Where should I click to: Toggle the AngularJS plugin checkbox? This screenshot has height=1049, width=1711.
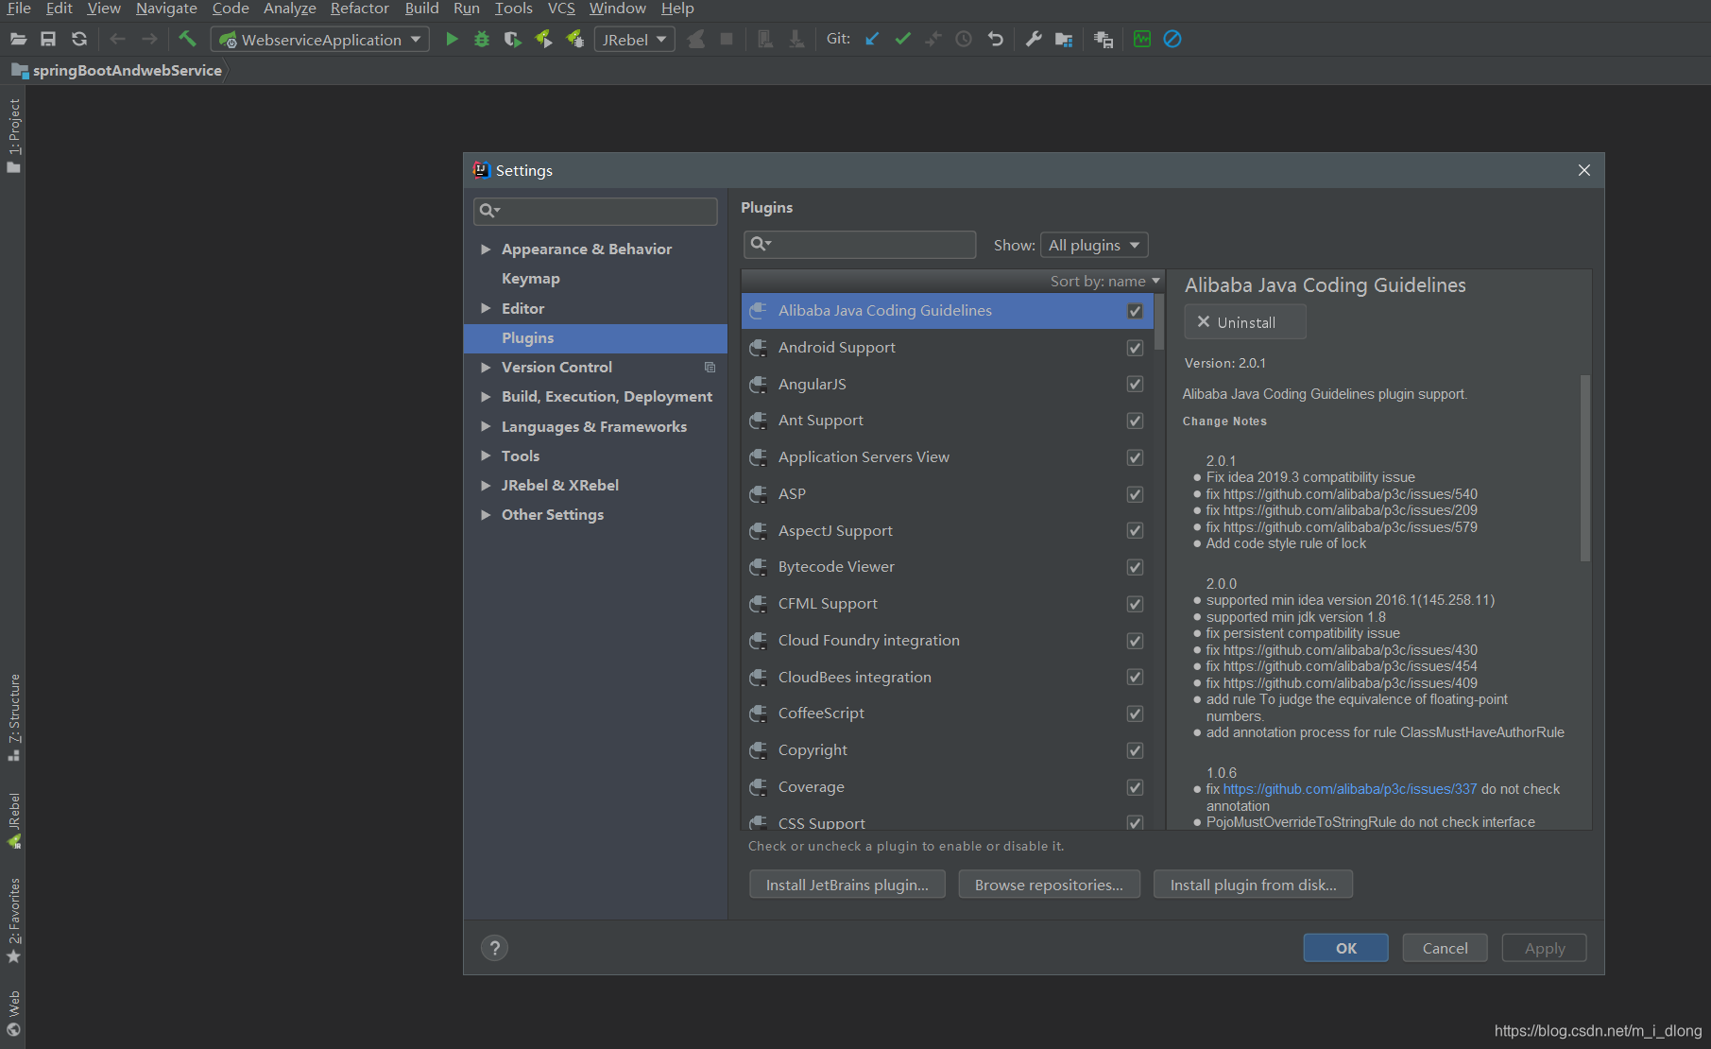(x=1135, y=384)
